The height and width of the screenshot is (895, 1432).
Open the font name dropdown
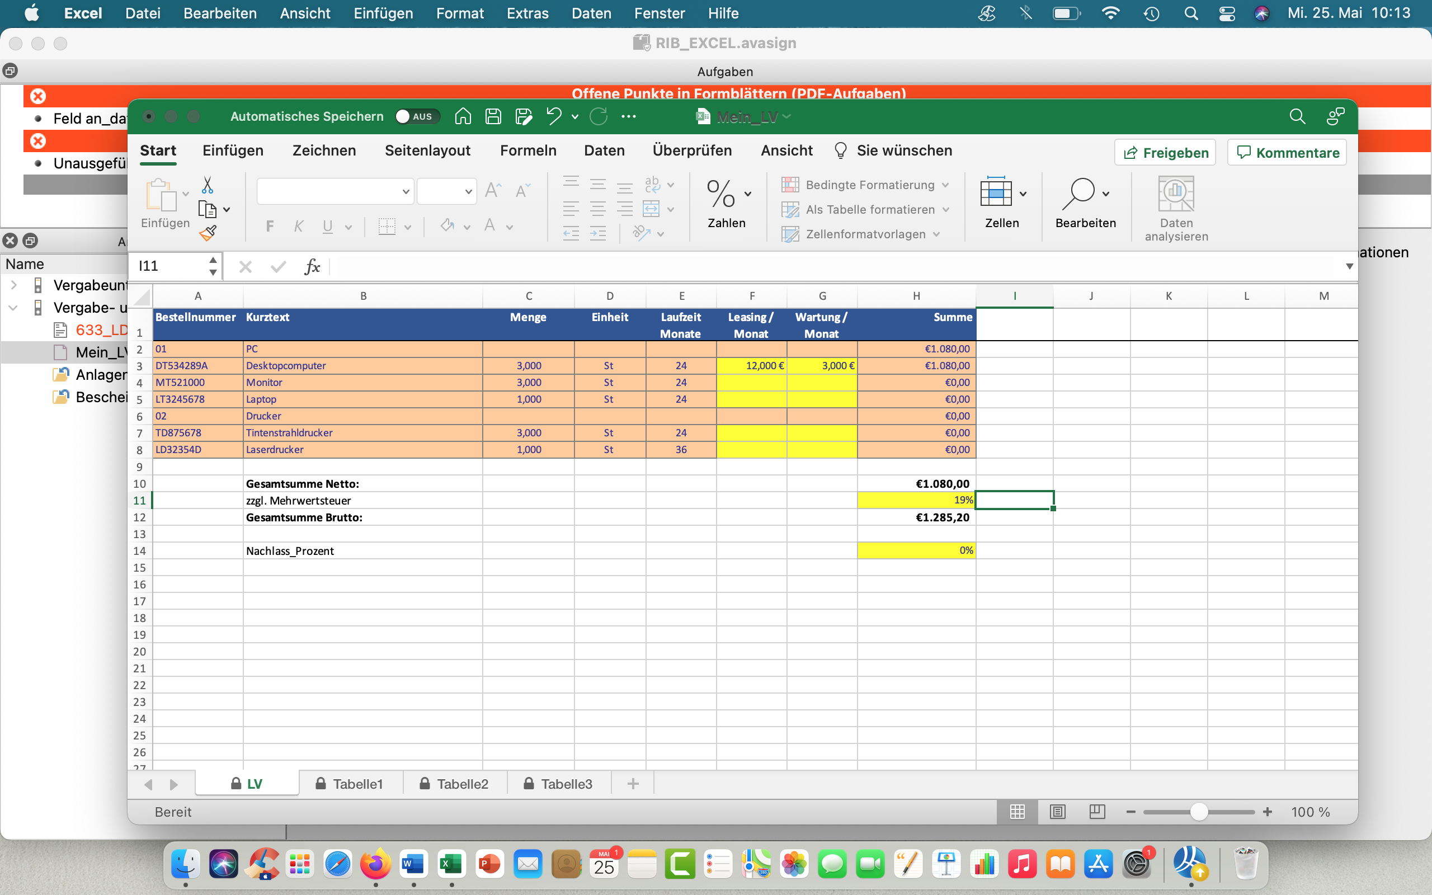click(406, 192)
